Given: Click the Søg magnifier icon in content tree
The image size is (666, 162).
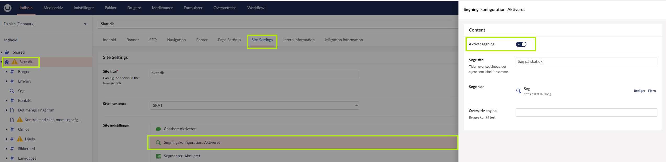Looking at the screenshot, I should (12, 91).
